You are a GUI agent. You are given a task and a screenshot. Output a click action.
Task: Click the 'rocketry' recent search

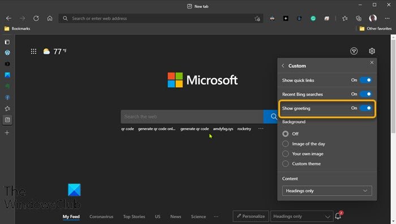(244, 129)
